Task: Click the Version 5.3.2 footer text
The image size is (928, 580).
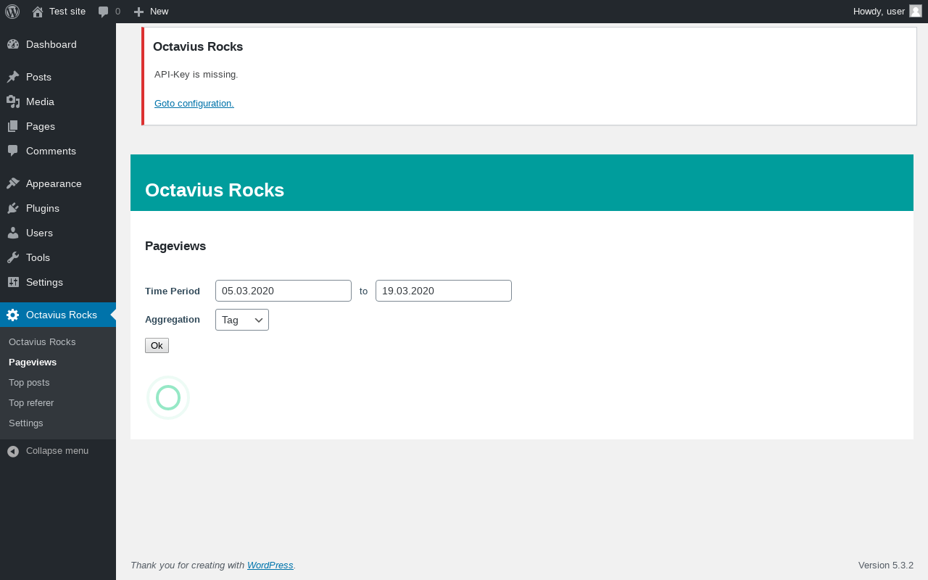Action: point(886,565)
